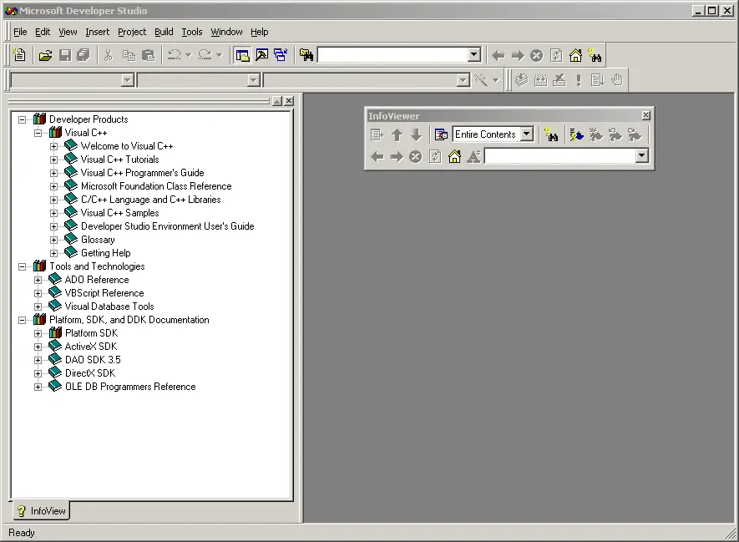The width and height of the screenshot is (739, 542).
Task: Click the Compile icon in Build toolbar
Action: point(521,79)
